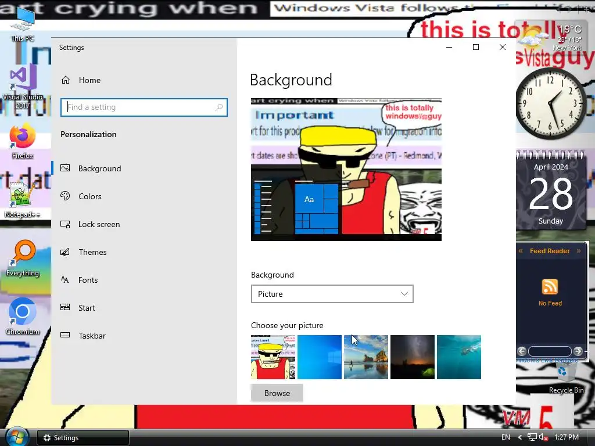This screenshot has height=446, width=595.
Task: Choose the night sky tent wallpaper
Action: 413,357
